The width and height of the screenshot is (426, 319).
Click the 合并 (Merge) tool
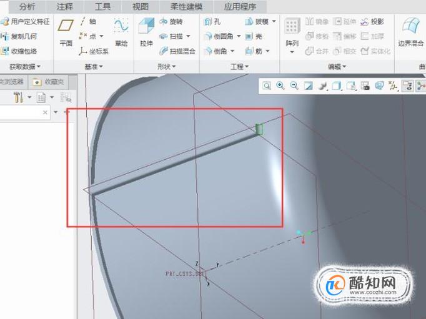click(x=317, y=51)
